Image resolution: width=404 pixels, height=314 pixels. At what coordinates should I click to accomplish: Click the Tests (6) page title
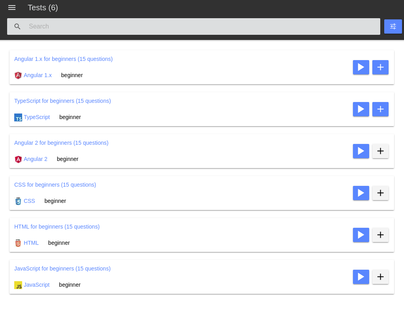tap(43, 8)
